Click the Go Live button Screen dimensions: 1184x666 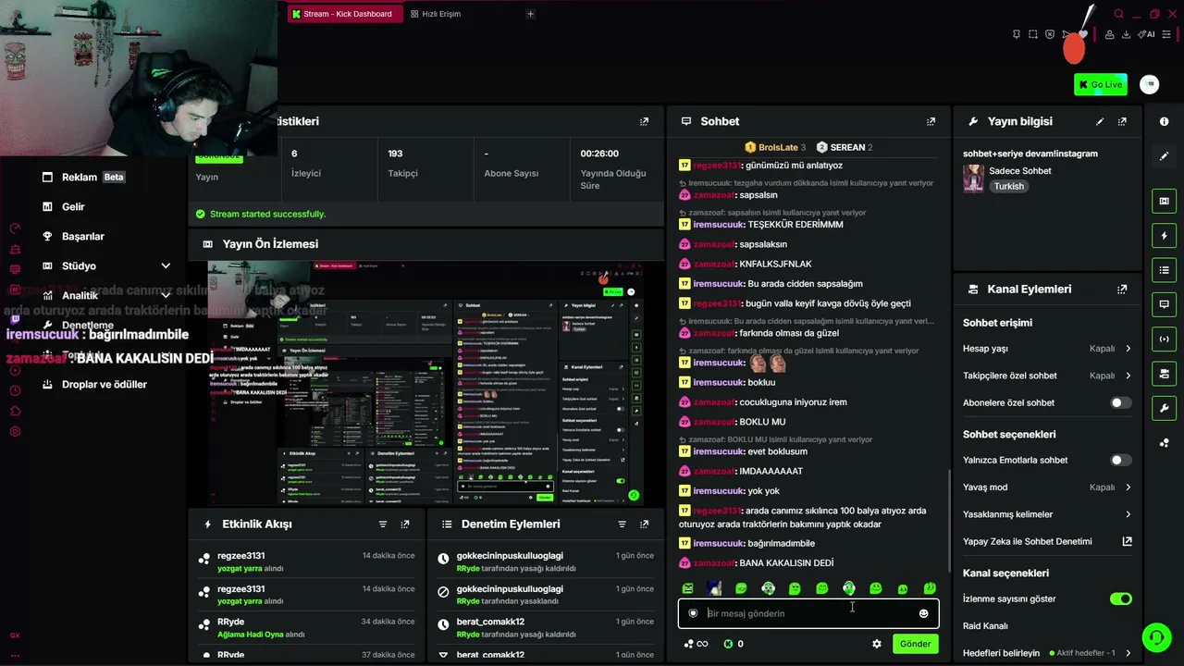1101,84
